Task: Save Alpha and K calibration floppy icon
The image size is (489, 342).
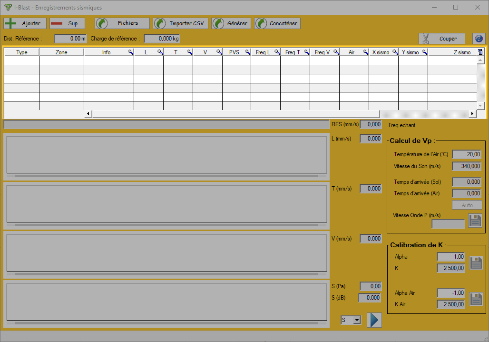Action: (476, 262)
